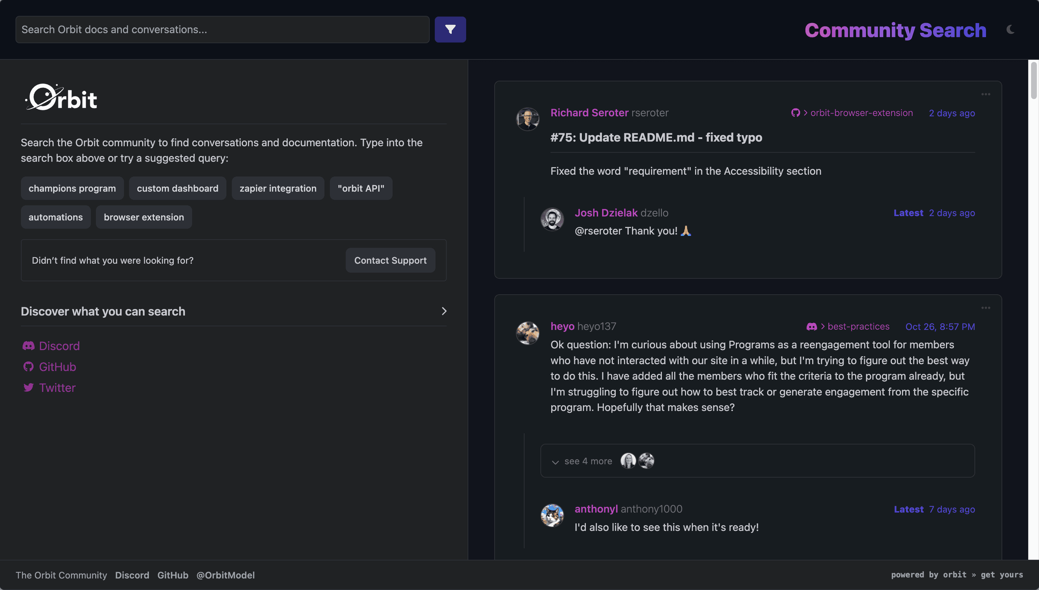Open Richard Seroter's avatar

(x=527, y=119)
